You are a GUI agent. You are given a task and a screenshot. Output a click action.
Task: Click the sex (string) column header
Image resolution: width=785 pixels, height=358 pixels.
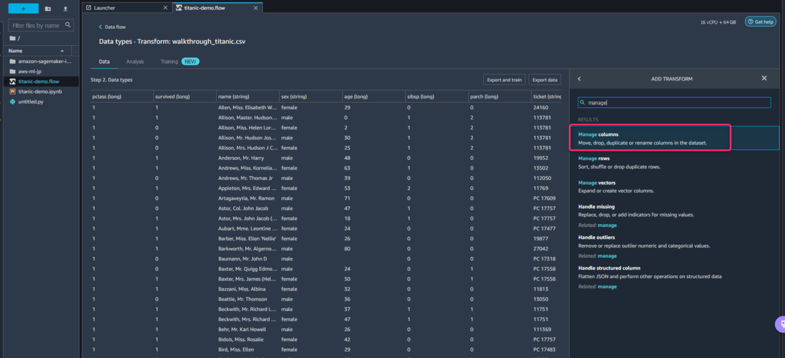tap(310, 97)
